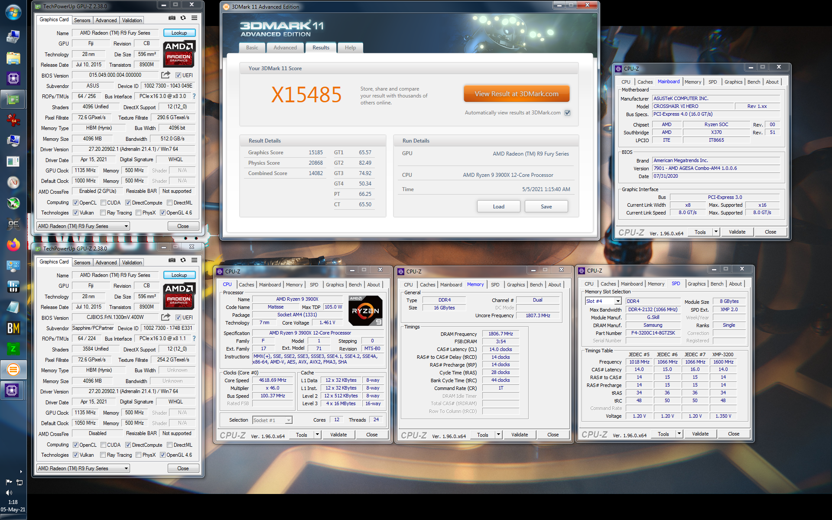Open Slot #4 memory slot dropdown
This screenshot has height=520, width=832.
tap(603, 301)
